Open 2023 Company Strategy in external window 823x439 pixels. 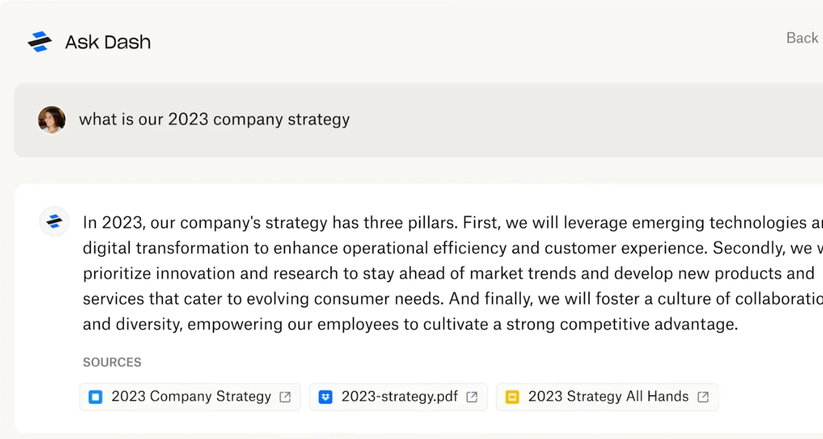pyautogui.click(x=285, y=397)
